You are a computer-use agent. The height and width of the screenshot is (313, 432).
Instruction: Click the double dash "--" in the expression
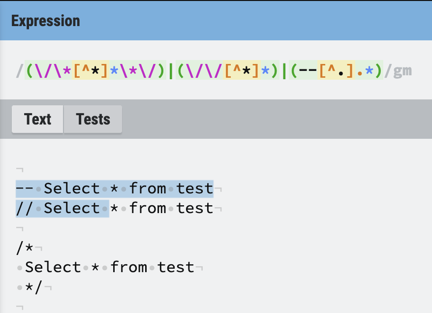click(x=308, y=70)
